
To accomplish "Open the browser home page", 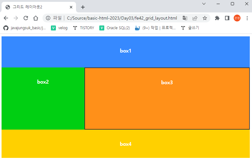I will [36, 18].
